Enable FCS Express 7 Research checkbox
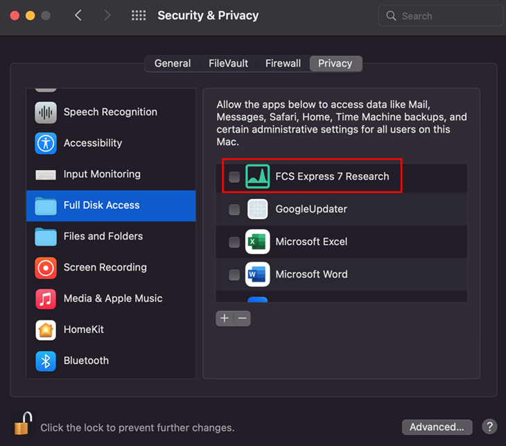The width and height of the screenshot is (506, 446). 234,177
